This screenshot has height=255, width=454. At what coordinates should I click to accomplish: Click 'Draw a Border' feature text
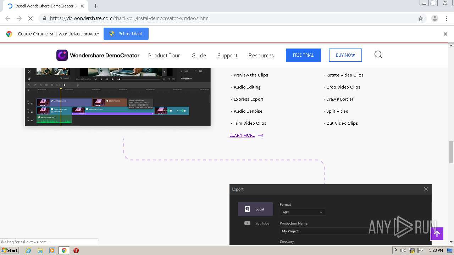(340, 99)
